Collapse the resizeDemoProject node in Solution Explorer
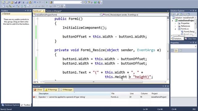Screen dimensions: 198x111 pos(173,21)
